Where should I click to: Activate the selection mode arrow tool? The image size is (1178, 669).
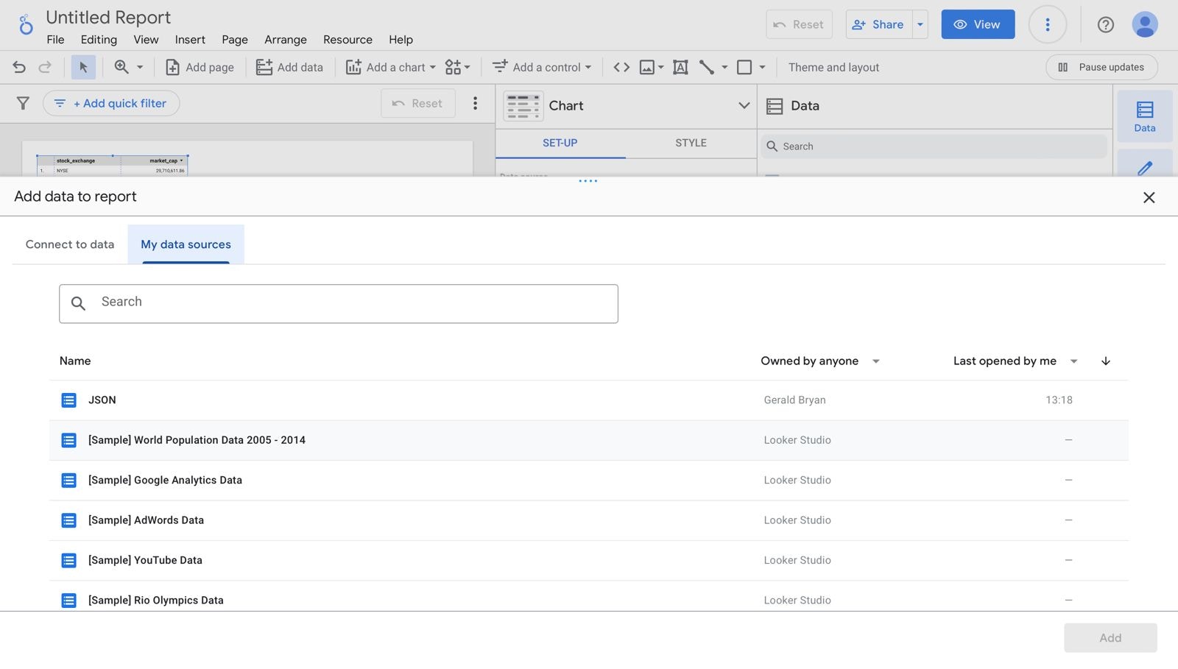click(83, 67)
